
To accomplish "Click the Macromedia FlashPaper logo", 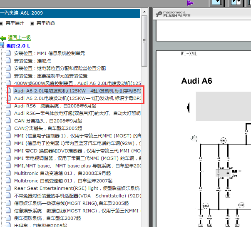I will point(173,14).
